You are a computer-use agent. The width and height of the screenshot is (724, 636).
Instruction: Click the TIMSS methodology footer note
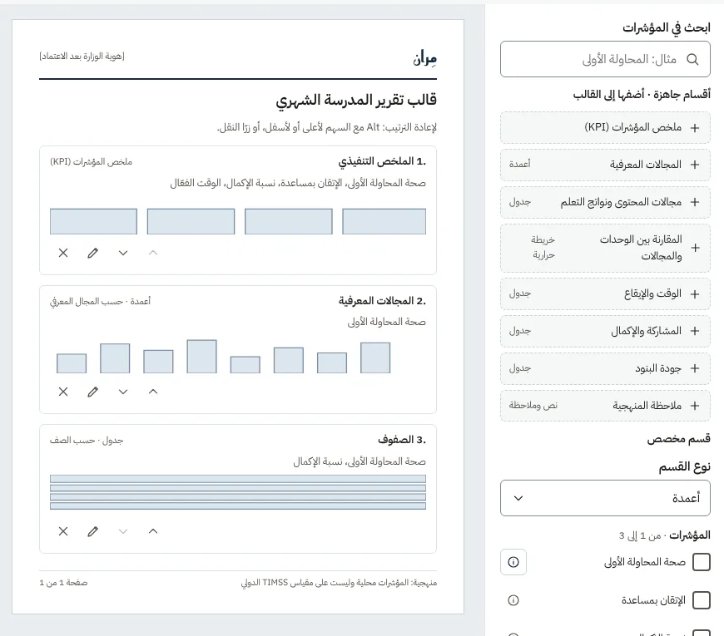(x=339, y=583)
